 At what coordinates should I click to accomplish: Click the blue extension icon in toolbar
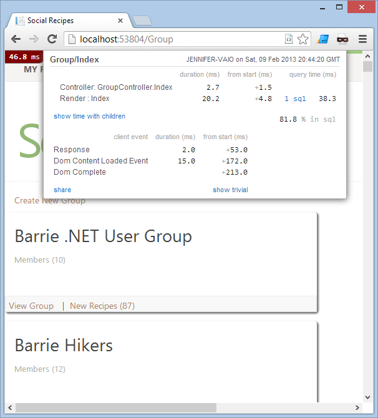pyautogui.click(x=322, y=39)
